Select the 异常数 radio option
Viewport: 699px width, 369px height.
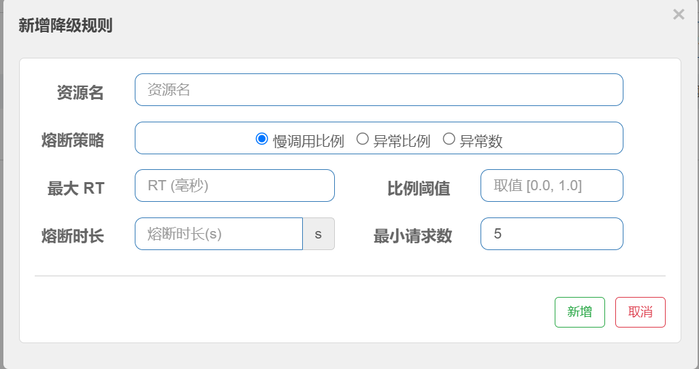(x=449, y=139)
